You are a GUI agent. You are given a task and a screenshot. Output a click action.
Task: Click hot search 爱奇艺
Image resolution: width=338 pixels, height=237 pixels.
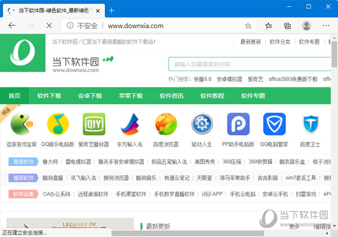click(255, 80)
